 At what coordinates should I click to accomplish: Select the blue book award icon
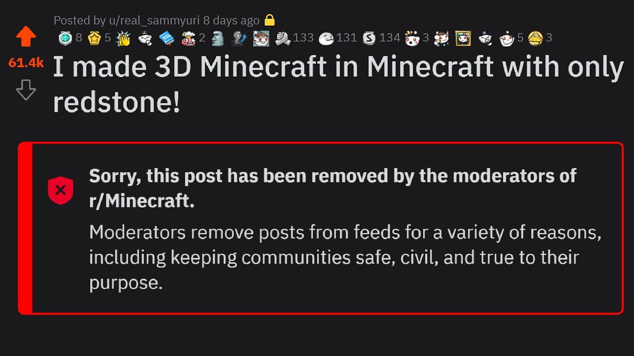tap(166, 38)
